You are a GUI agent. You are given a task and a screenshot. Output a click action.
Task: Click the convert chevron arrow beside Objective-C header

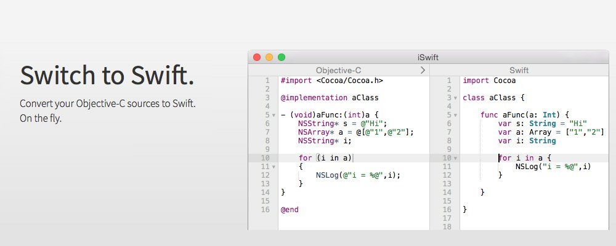423,70
